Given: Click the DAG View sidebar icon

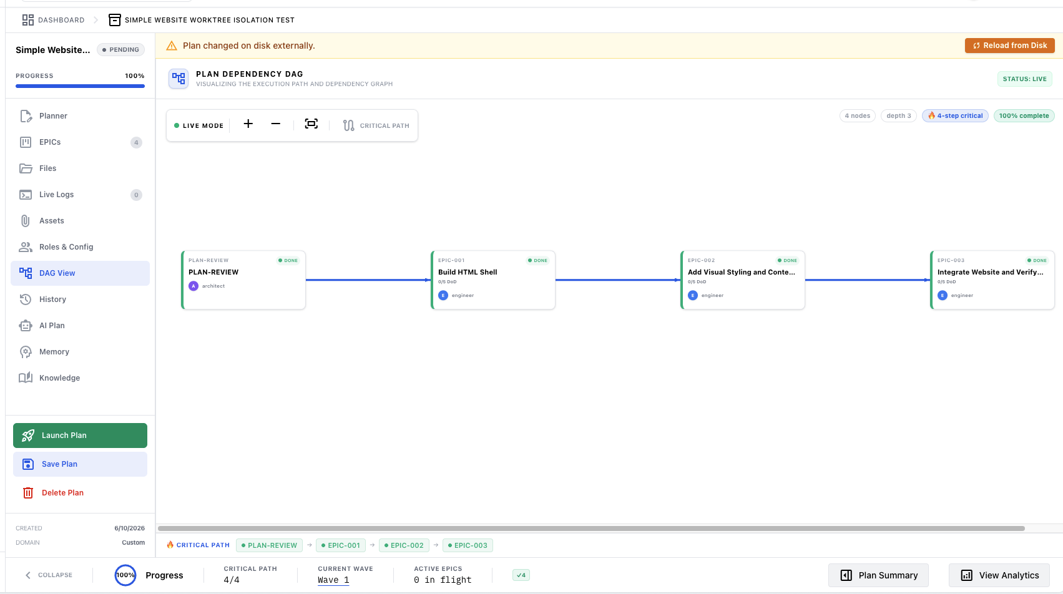Looking at the screenshot, I should (26, 273).
